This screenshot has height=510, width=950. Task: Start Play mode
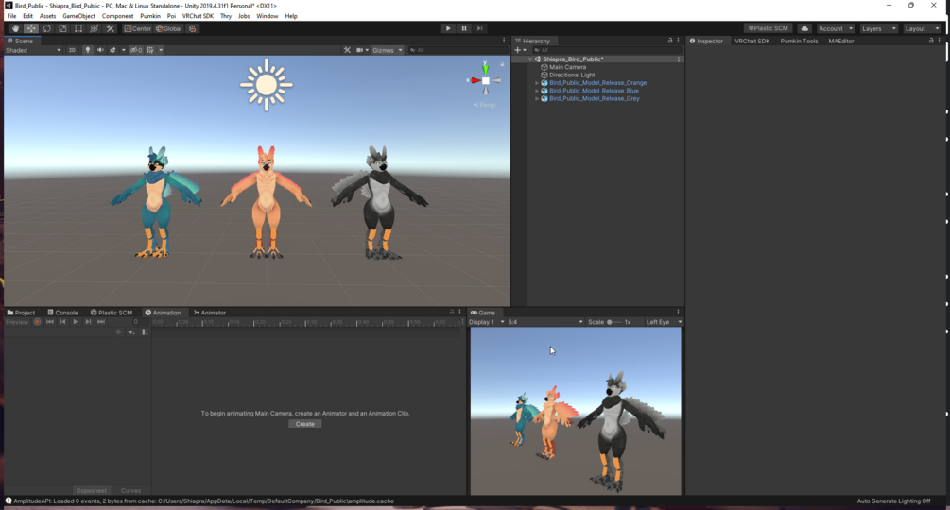tap(448, 28)
